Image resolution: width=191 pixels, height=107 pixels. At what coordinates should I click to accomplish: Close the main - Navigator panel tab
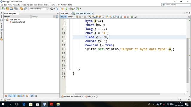pos(18,14)
